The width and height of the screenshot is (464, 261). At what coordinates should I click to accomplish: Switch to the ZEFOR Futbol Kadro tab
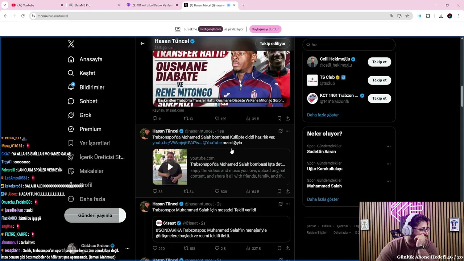click(152, 5)
